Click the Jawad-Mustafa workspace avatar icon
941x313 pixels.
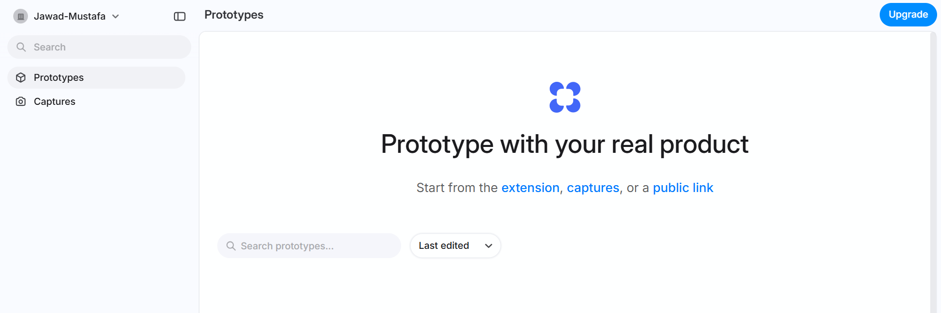pos(21,16)
